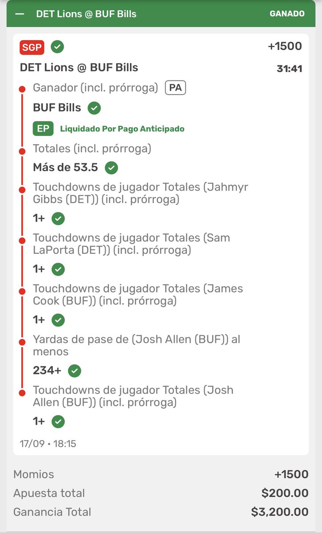Click the checkmark beside Más de 53.5
322x533 pixels.
tap(111, 168)
